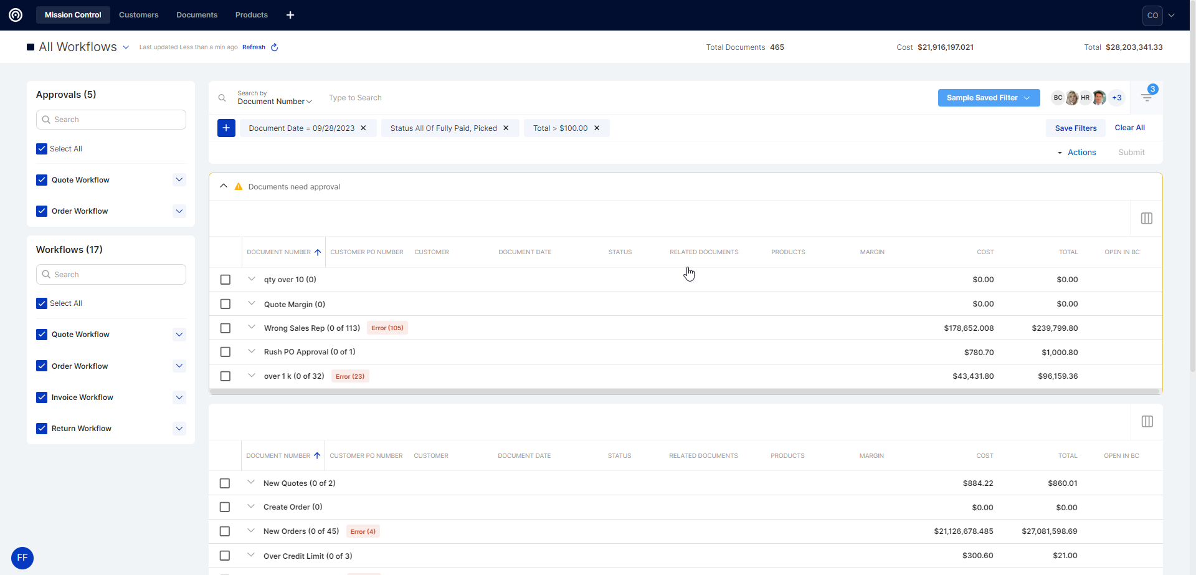Open column chooser in approval table
Screen dimensions: 1196x575
pyautogui.click(x=1146, y=219)
